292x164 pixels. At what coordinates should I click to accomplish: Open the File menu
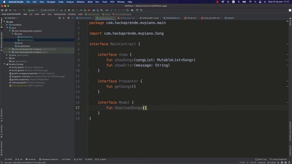coord(28,2)
